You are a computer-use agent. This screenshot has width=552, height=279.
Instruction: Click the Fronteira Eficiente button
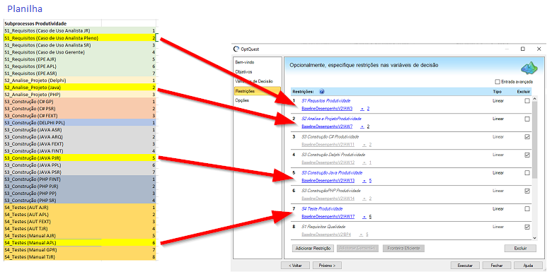point(403,249)
